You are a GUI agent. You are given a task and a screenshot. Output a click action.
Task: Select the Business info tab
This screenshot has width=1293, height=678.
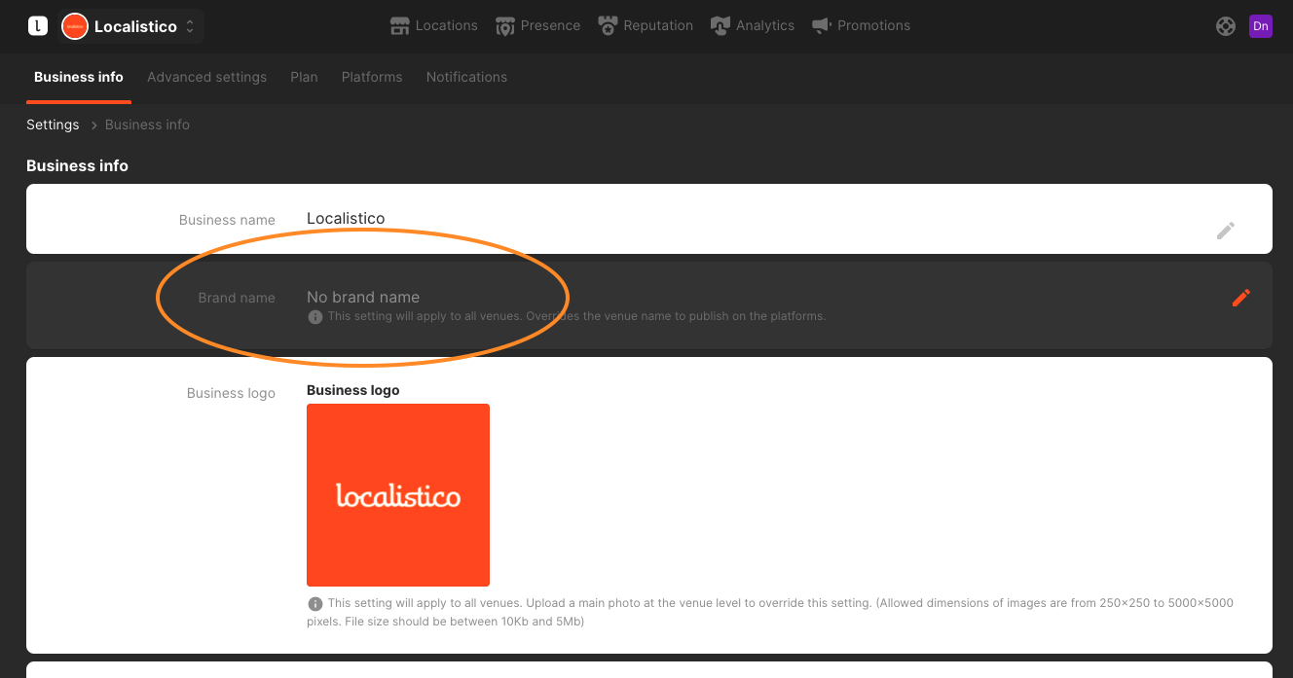(x=79, y=78)
